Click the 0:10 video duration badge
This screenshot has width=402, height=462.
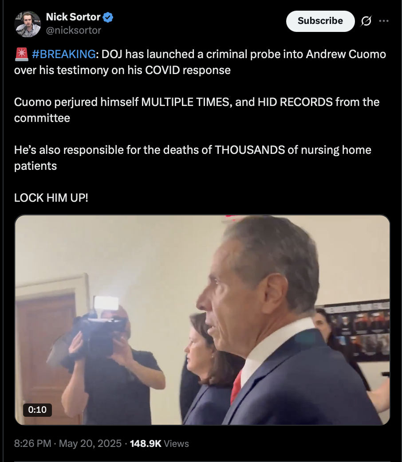pyautogui.click(x=37, y=410)
